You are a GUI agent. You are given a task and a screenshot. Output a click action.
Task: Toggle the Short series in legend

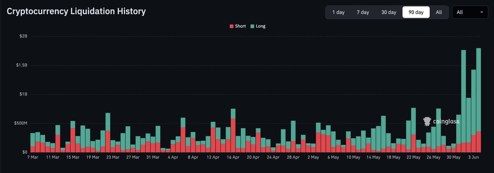pyautogui.click(x=238, y=26)
